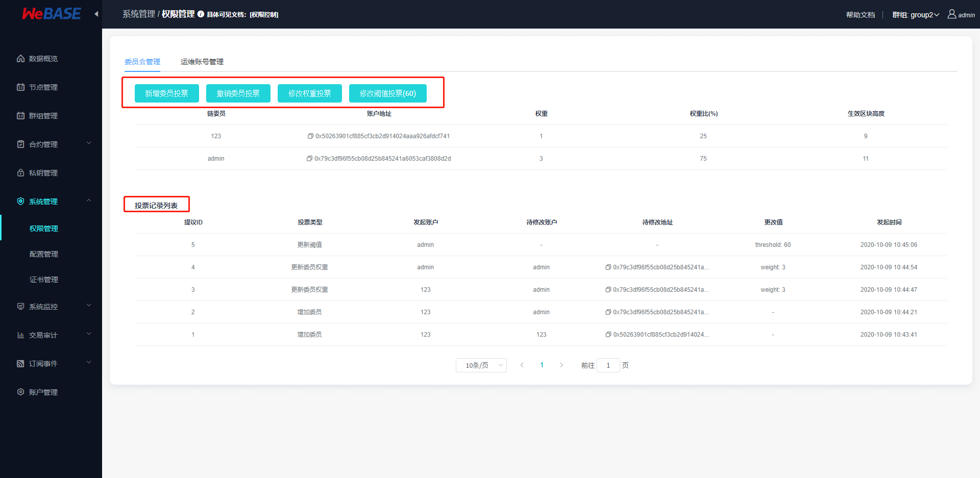Select page 1 in pagination
The height and width of the screenshot is (478, 980).
(542, 365)
